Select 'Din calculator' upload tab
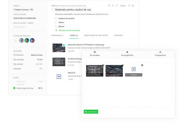188x123 pixels. (95, 54)
